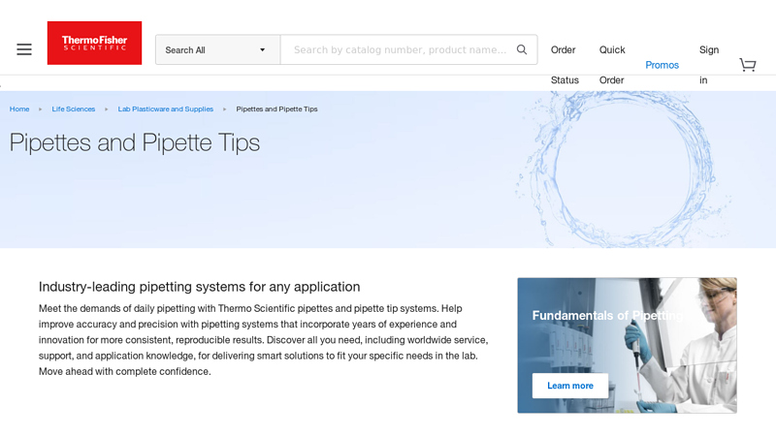Image resolution: width=776 pixels, height=436 pixels.
Task: View the Promos page
Action: [662, 65]
